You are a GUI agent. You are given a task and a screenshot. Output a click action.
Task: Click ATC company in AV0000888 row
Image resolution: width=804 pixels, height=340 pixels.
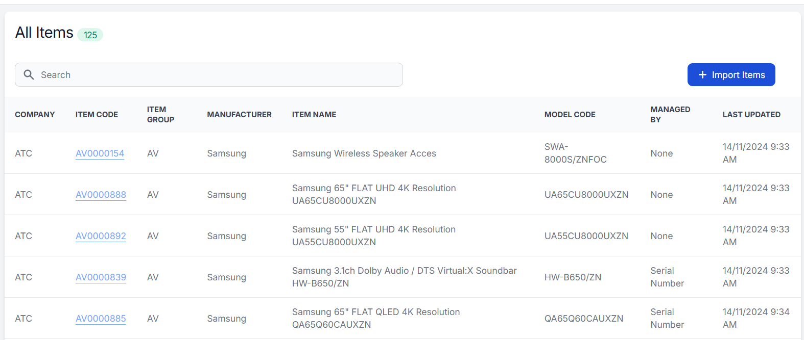pos(23,195)
